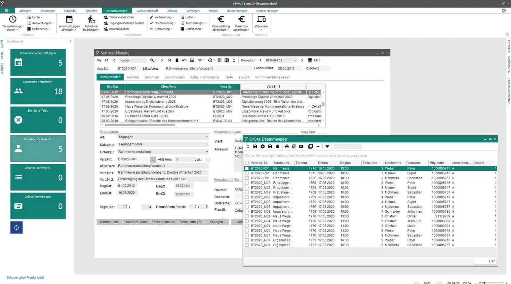This screenshot has height=284, width=511.
Task: Click the filter icon in OnSite Datenmanager toolbar
Action: [x=327, y=147]
